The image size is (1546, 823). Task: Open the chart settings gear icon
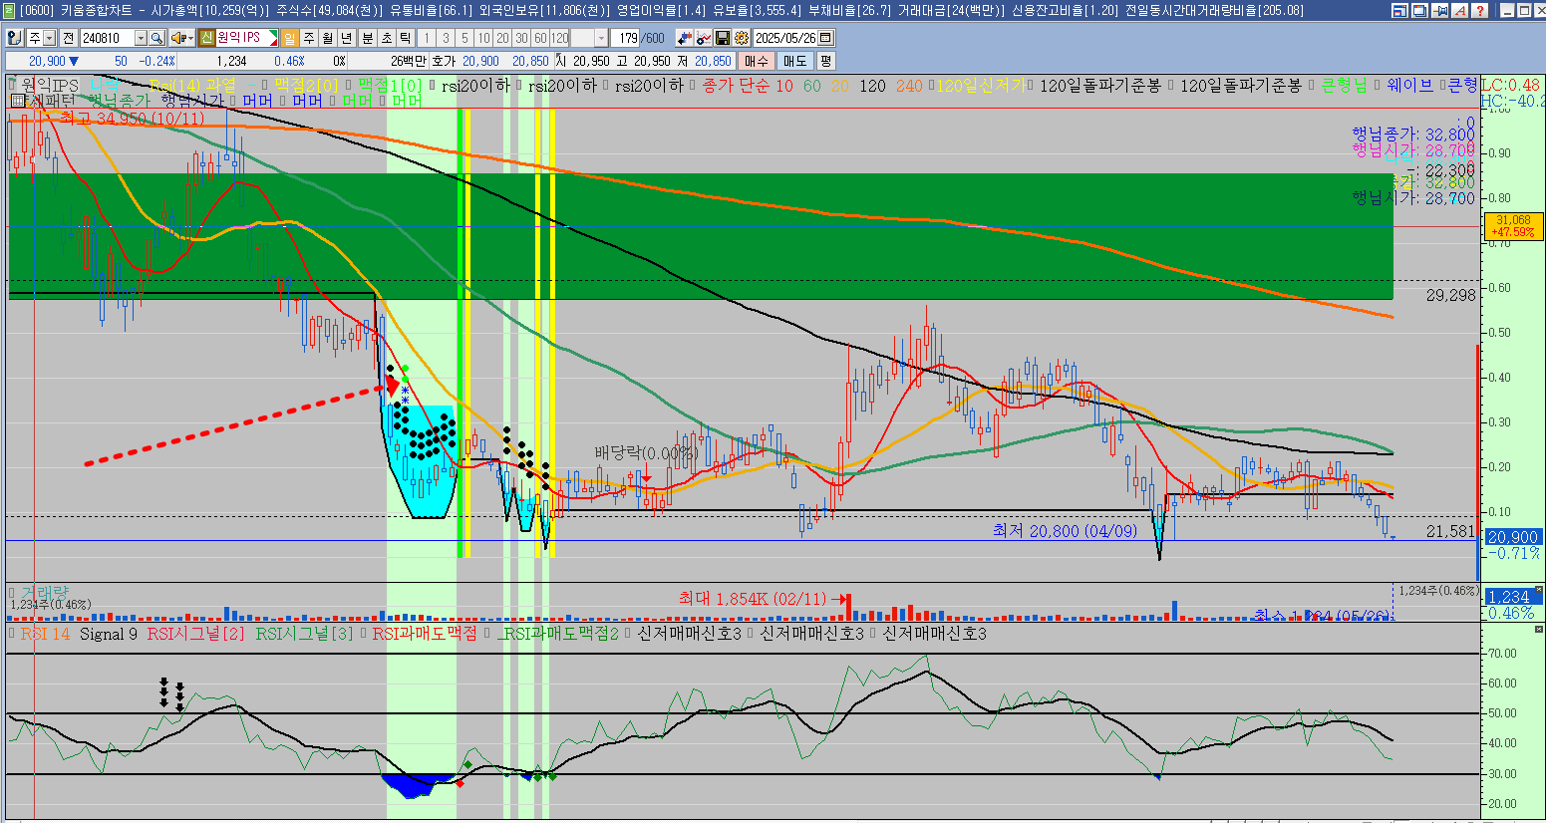[742, 38]
